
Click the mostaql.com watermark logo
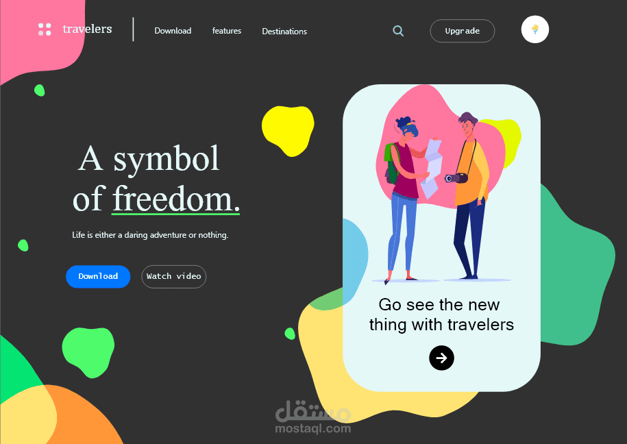[x=313, y=417]
